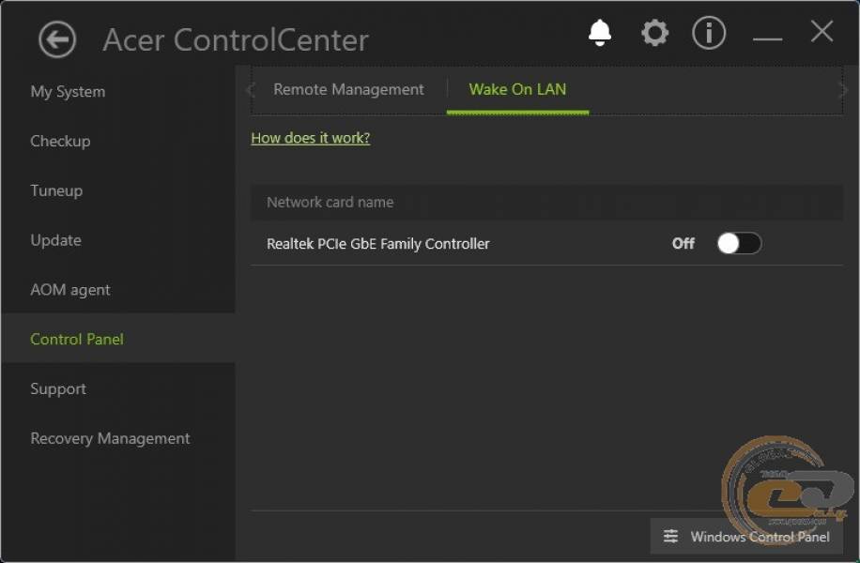Screen dimensions: 860x563
Task: Click the back arrow icon
Action: click(x=57, y=39)
